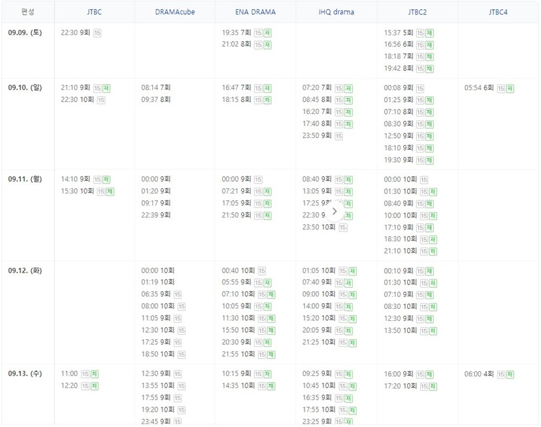541x427 pixels.
Task: Open the JTBC 22:30 10회 schedule entry
Action: (x=83, y=99)
